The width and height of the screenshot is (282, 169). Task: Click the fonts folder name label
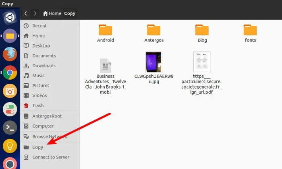pos(250,40)
